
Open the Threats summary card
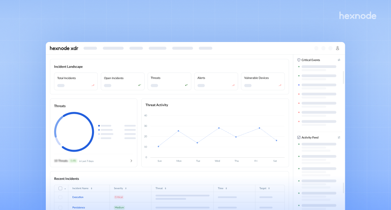(x=169, y=81)
